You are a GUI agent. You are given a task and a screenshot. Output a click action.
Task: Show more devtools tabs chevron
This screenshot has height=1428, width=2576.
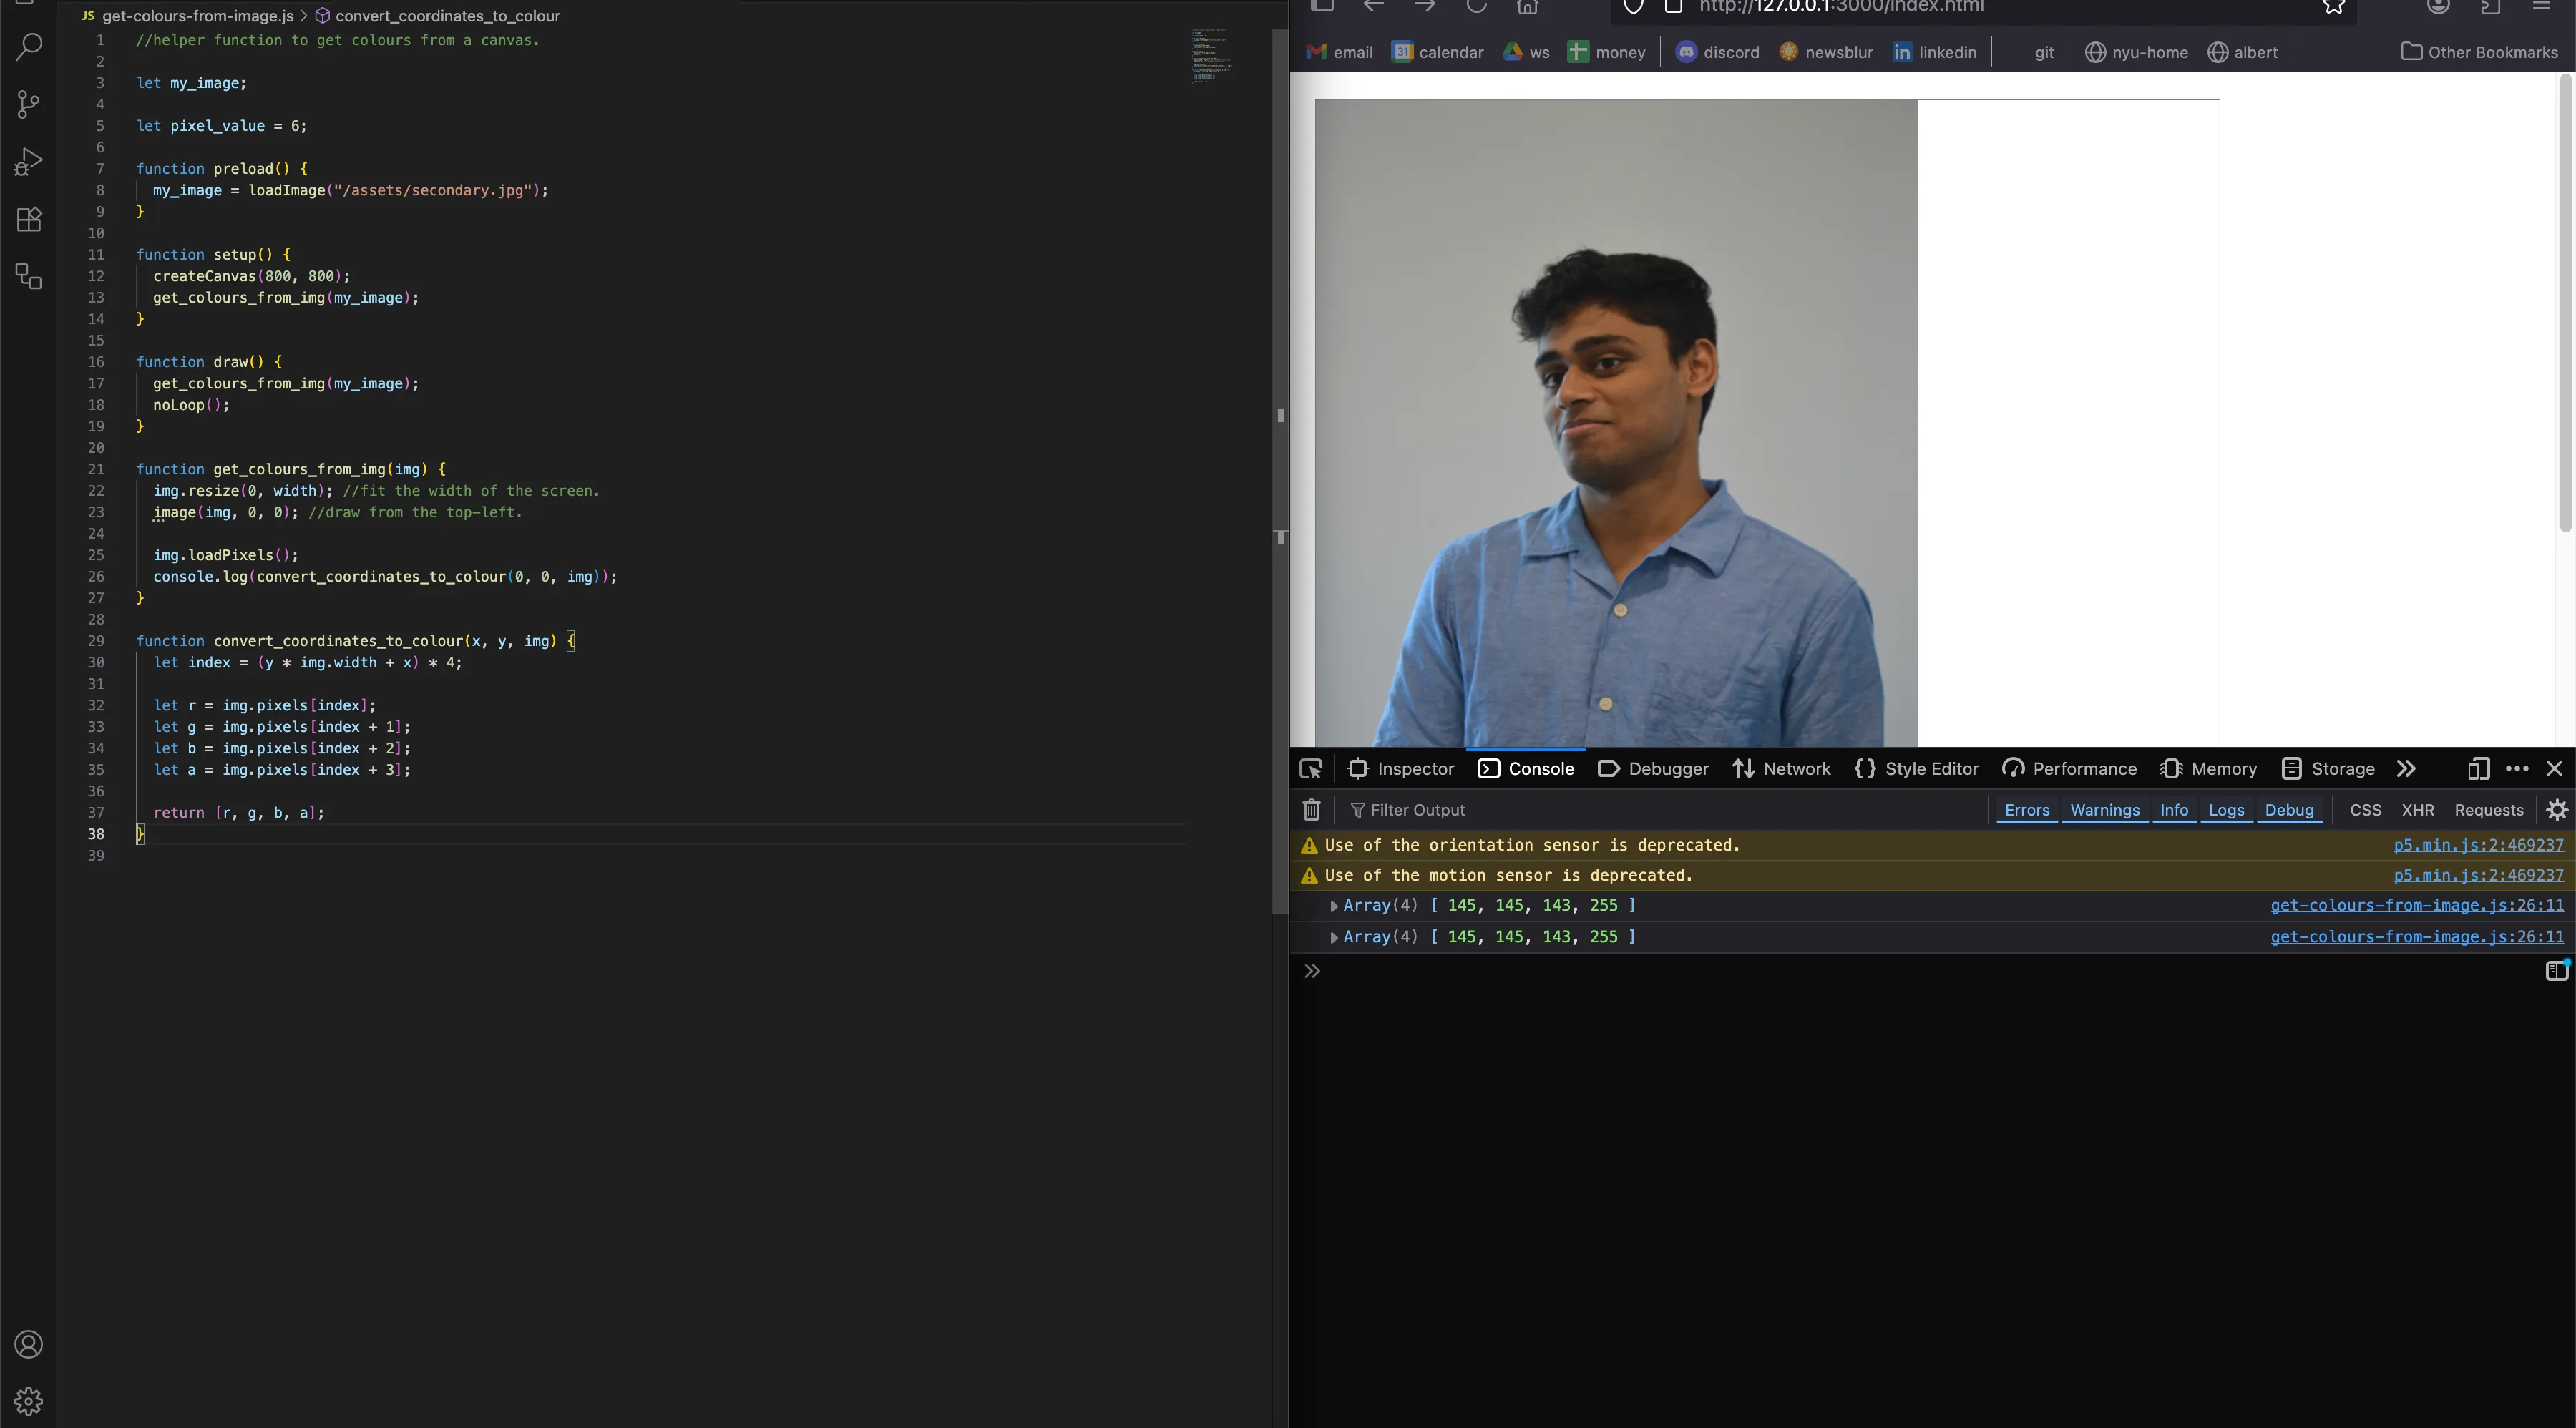[2406, 769]
